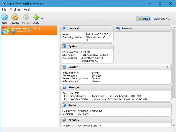Click the Powered Off status icon
This screenshot has width=176, height=132.
click(x=13, y=32)
